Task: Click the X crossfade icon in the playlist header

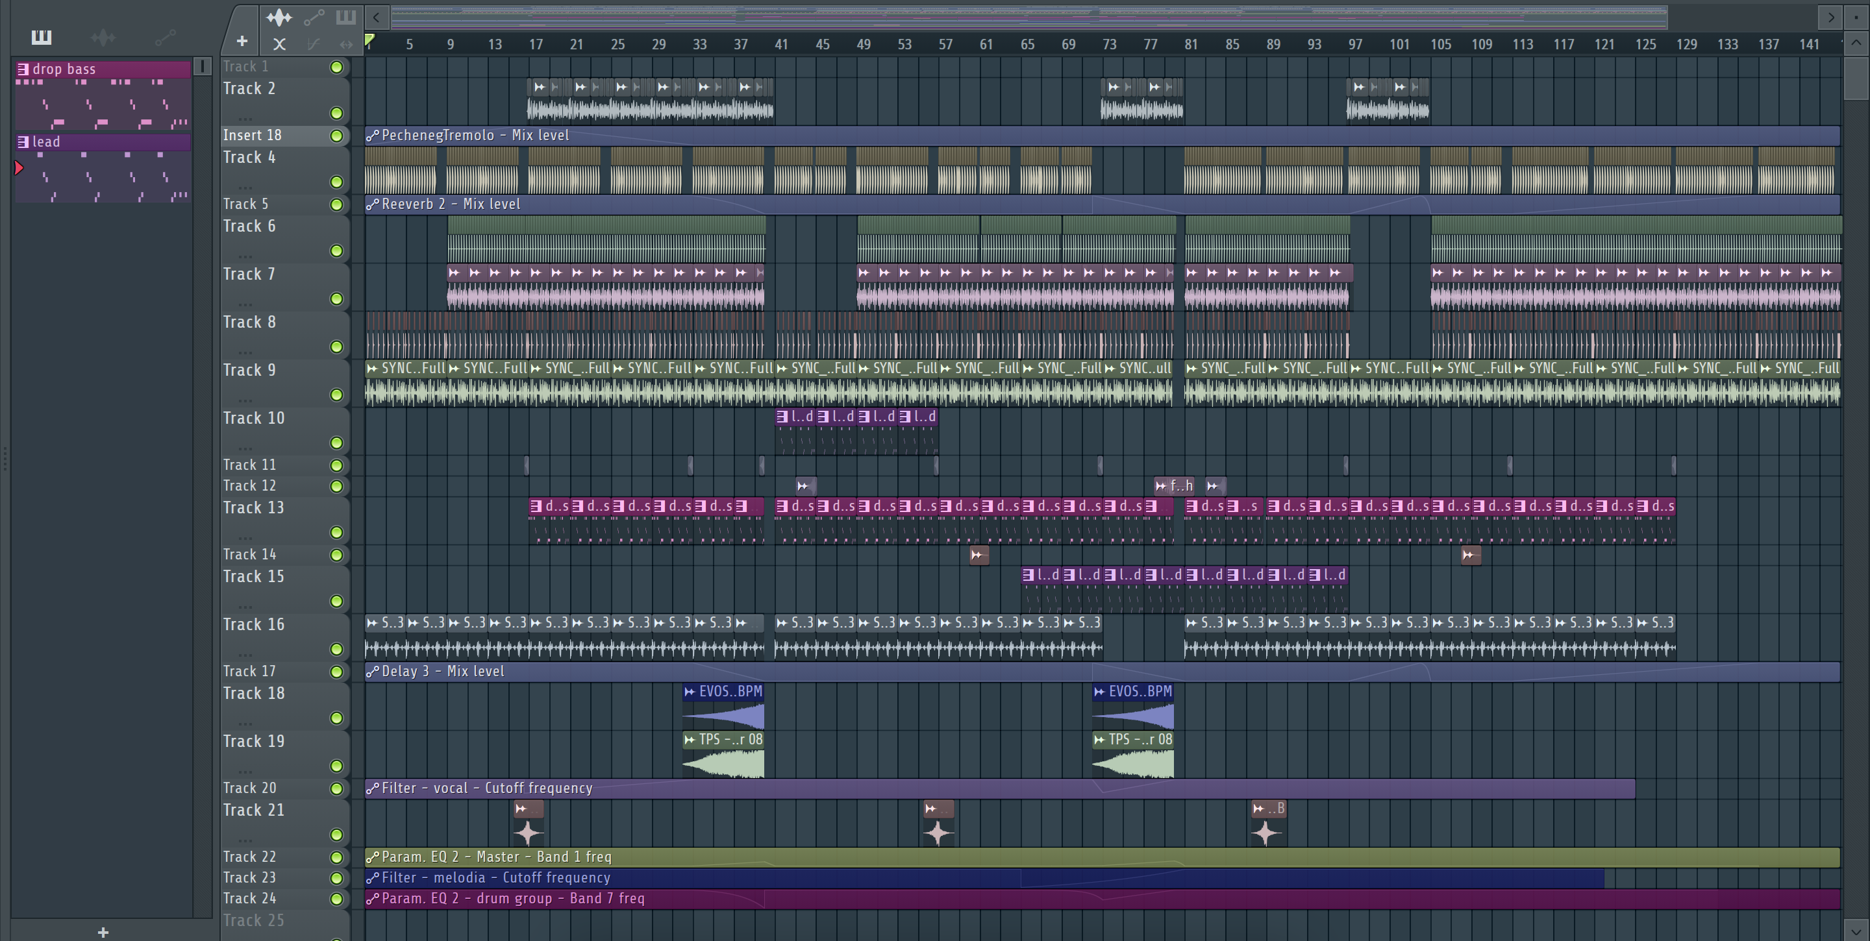Action: (279, 44)
